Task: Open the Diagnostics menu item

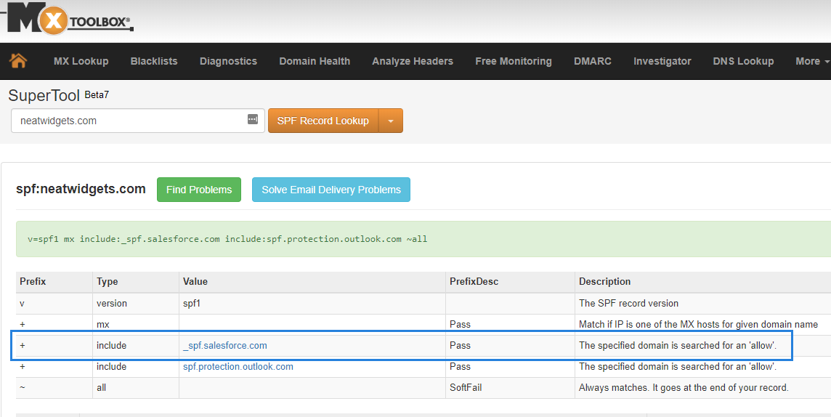Action: click(x=228, y=62)
